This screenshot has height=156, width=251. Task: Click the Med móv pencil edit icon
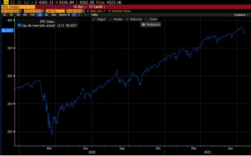pos(104,11)
